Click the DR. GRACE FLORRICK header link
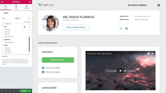This screenshot has height=93, width=166. tap(137, 5)
